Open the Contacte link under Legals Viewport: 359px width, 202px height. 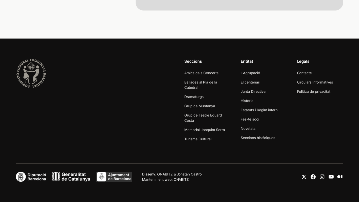click(x=304, y=73)
